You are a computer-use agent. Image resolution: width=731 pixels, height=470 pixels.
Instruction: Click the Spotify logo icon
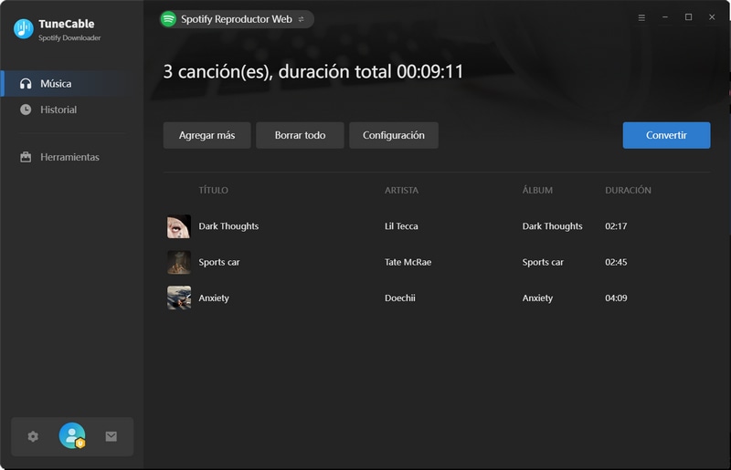click(168, 18)
